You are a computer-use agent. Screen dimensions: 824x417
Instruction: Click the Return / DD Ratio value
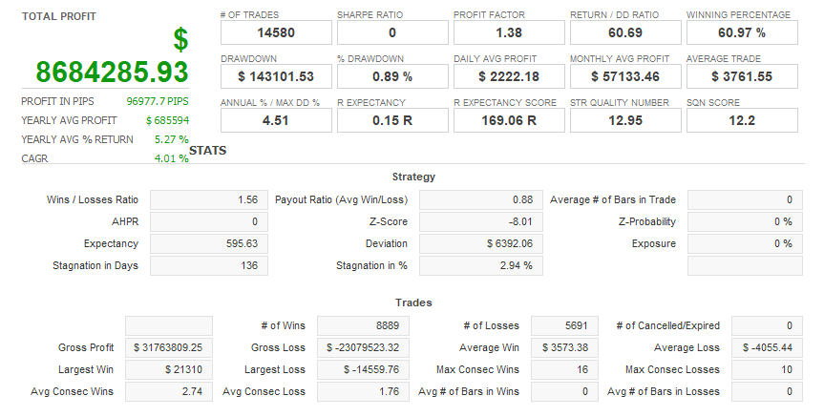point(624,32)
